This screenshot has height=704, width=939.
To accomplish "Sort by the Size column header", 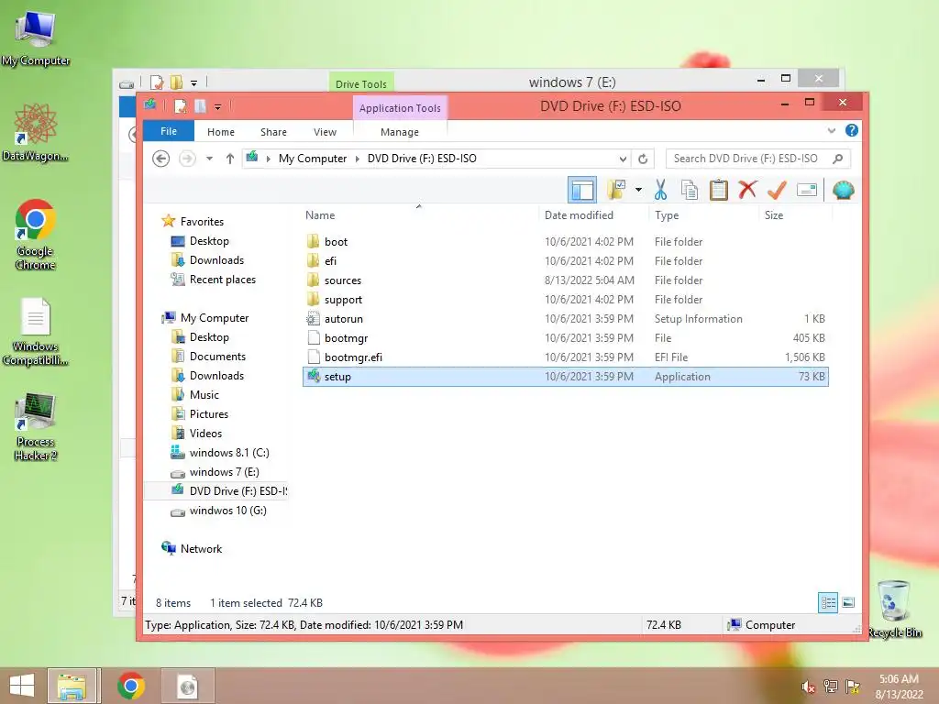I will click(774, 214).
